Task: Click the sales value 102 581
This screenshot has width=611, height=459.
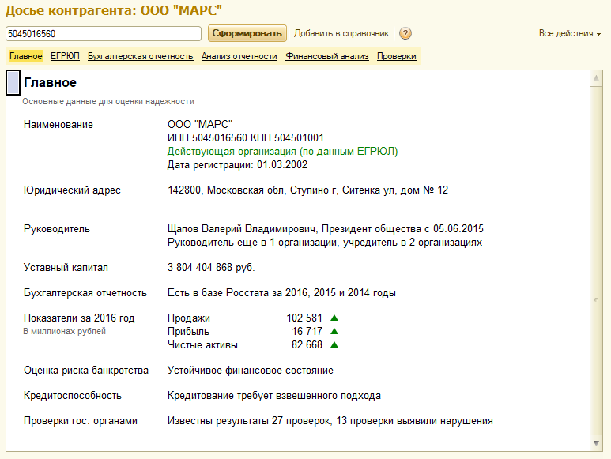Action: tap(304, 318)
